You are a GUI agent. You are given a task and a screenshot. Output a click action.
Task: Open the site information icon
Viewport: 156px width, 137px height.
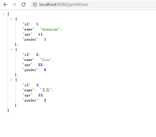pos(35,5)
